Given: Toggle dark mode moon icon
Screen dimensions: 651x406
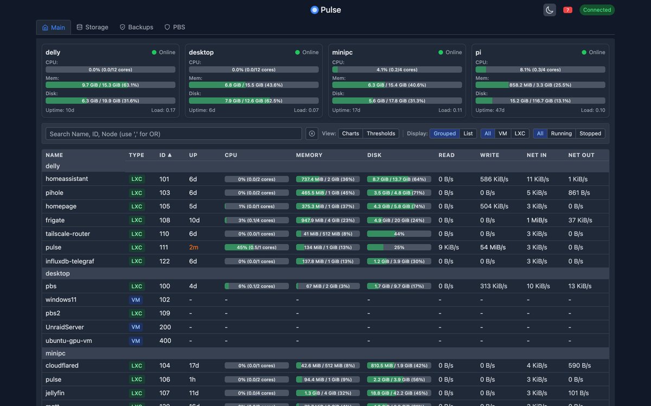Looking at the screenshot, I should point(550,10).
